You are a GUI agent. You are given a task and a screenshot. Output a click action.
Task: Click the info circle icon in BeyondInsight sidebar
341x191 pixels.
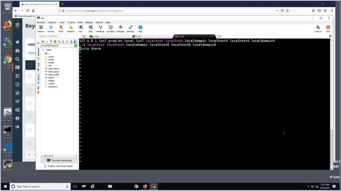(18, 118)
